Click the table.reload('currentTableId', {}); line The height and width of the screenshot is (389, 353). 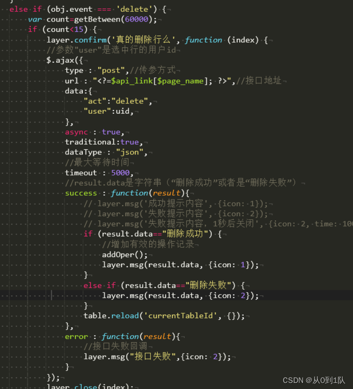pos(164,316)
